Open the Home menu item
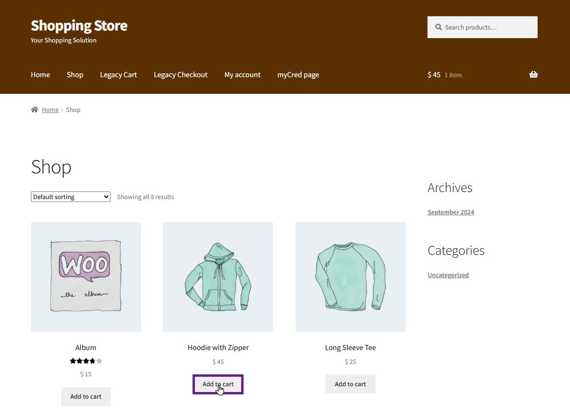The height and width of the screenshot is (412, 570). [41, 75]
